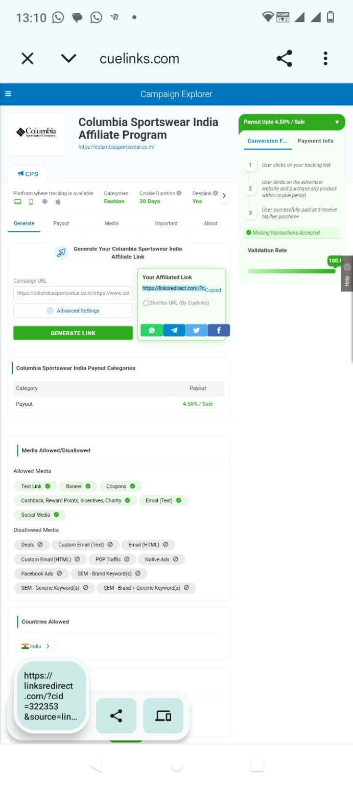353x785 pixels.
Task: Switch to the Media tab
Action: point(112,223)
